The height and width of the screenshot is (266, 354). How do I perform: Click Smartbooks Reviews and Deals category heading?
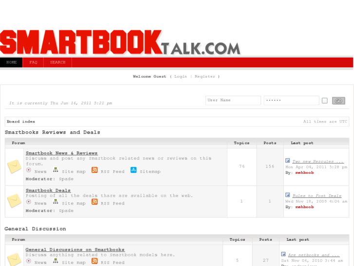click(x=53, y=132)
